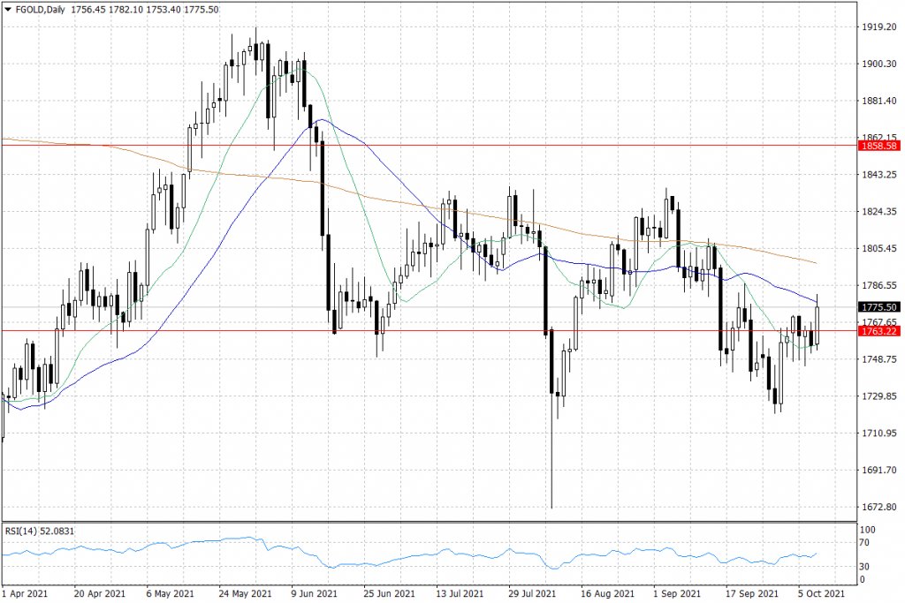This screenshot has width=905, height=603.
Task: Click the 20 Apr 2021 date label
Action: (x=99, y=593)
